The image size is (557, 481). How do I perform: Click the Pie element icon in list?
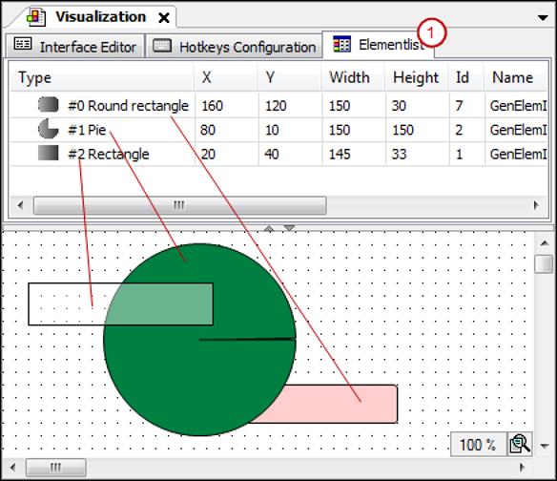click(x=49, y=129)
